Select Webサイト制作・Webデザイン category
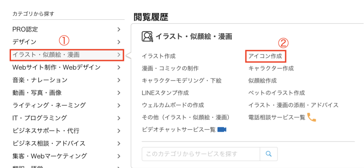The height and width of the screenshot is (168, 364). (x=67, y=68)
